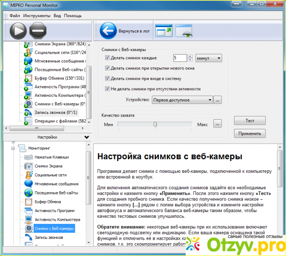Toggle 'Делать снимок каждые' checkbox

(107, 58)
